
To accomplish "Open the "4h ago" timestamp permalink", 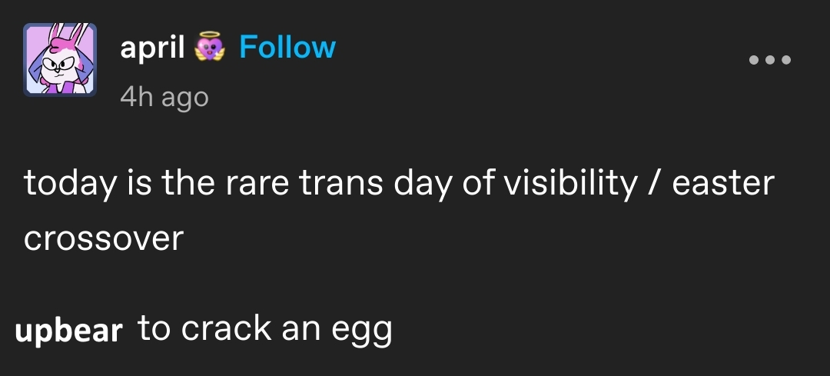I will [x=164, y=98].
